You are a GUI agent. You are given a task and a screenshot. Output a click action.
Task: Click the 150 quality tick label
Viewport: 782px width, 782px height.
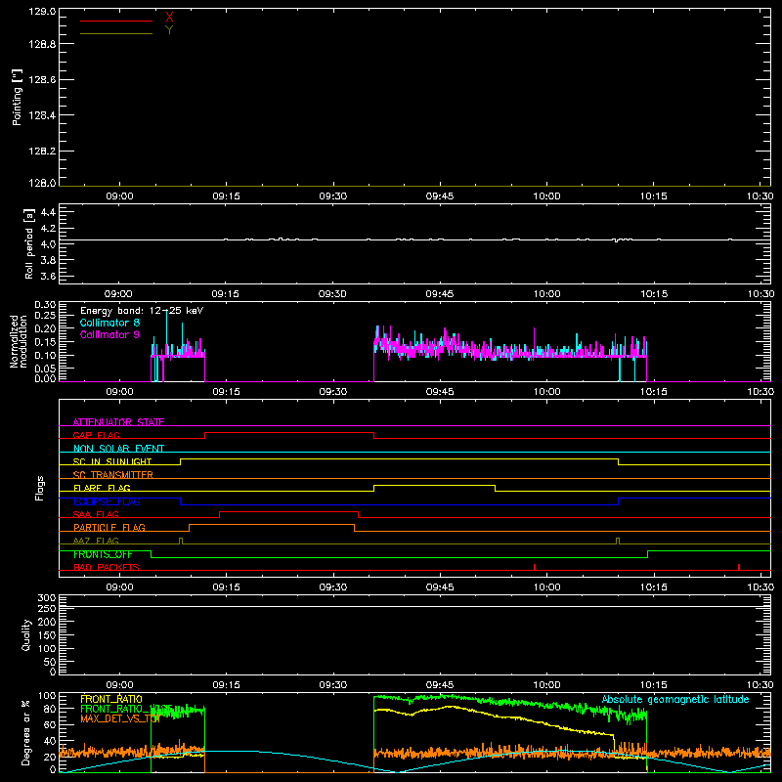[x=47, y=635]
